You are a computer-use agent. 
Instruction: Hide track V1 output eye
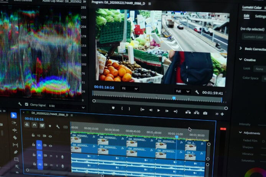[x=51, y=146]
